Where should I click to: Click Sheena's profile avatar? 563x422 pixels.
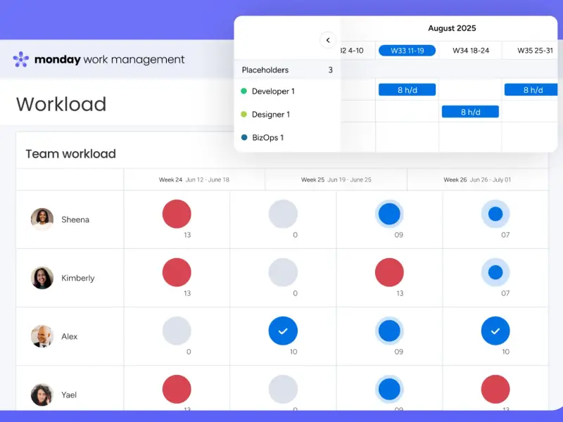click(42, 219)
